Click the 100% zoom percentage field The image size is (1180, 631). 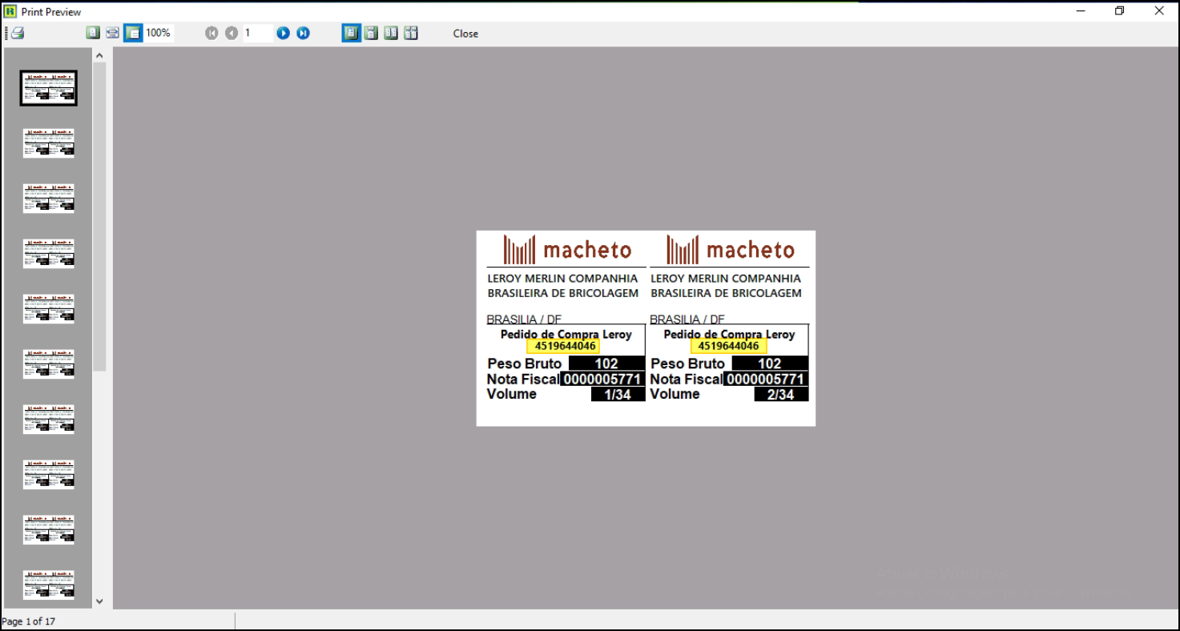(159, 33)
